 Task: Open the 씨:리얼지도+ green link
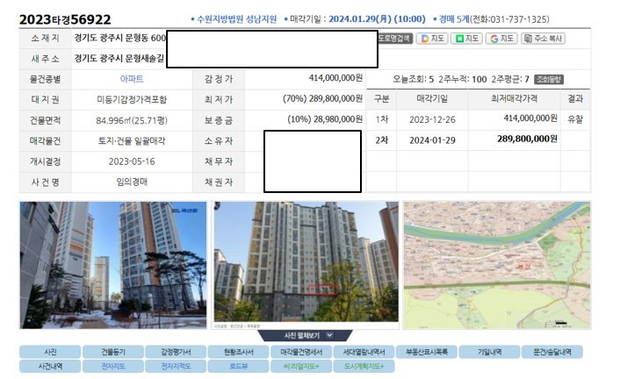(301, 367)
